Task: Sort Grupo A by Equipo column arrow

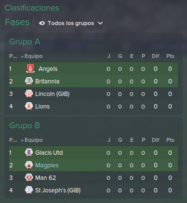Action: (x=23, y=56)
